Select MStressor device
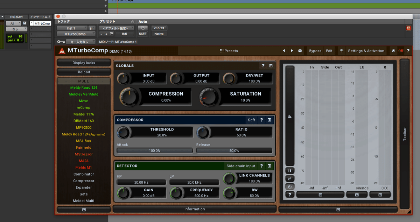This screenshot has height=222, width=420. pyautogui.click(x=84, y=154)
